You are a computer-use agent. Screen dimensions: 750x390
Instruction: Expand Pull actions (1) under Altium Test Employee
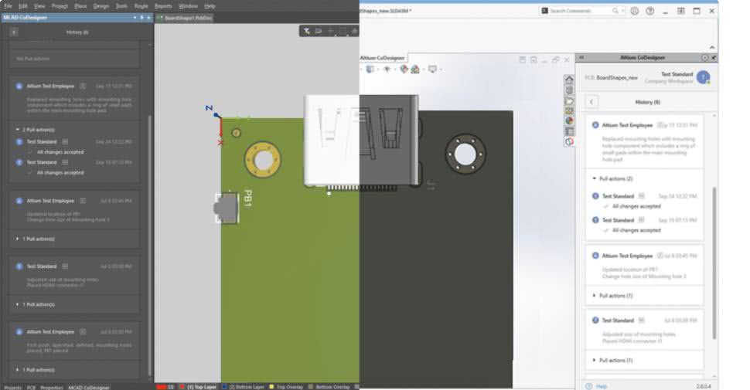tap(594, 296)
